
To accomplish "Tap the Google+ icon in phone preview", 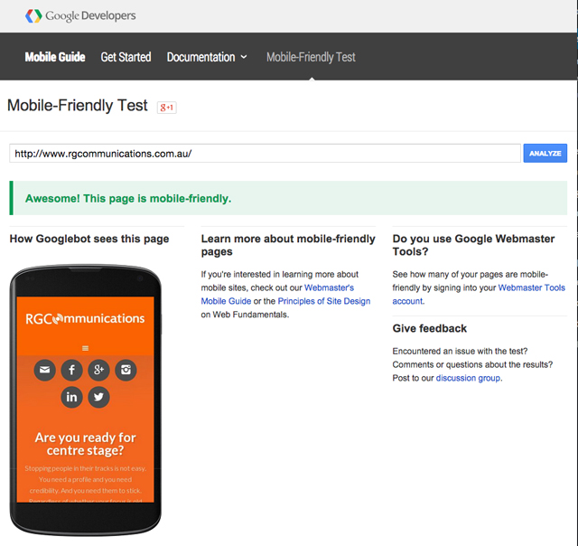I will pos(98,370).
